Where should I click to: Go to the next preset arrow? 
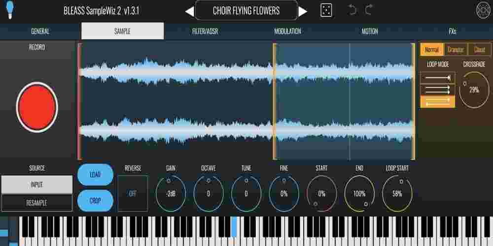pos(303,12)
